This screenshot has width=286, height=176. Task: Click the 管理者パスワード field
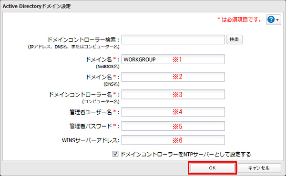coord(173,126)
